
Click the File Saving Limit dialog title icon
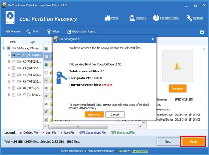click(56, 39)
